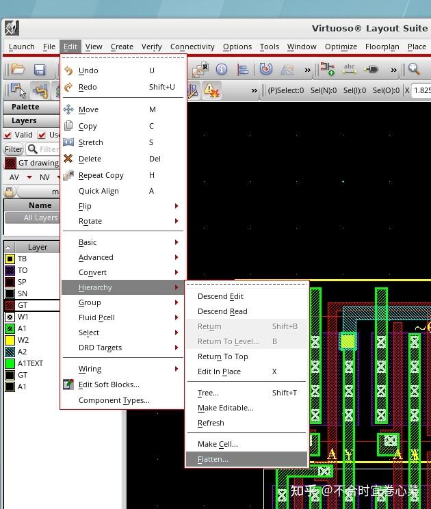Select the yellow W2 layer swatch
This screenshot has height=509, width=431.
pos(10,340)
